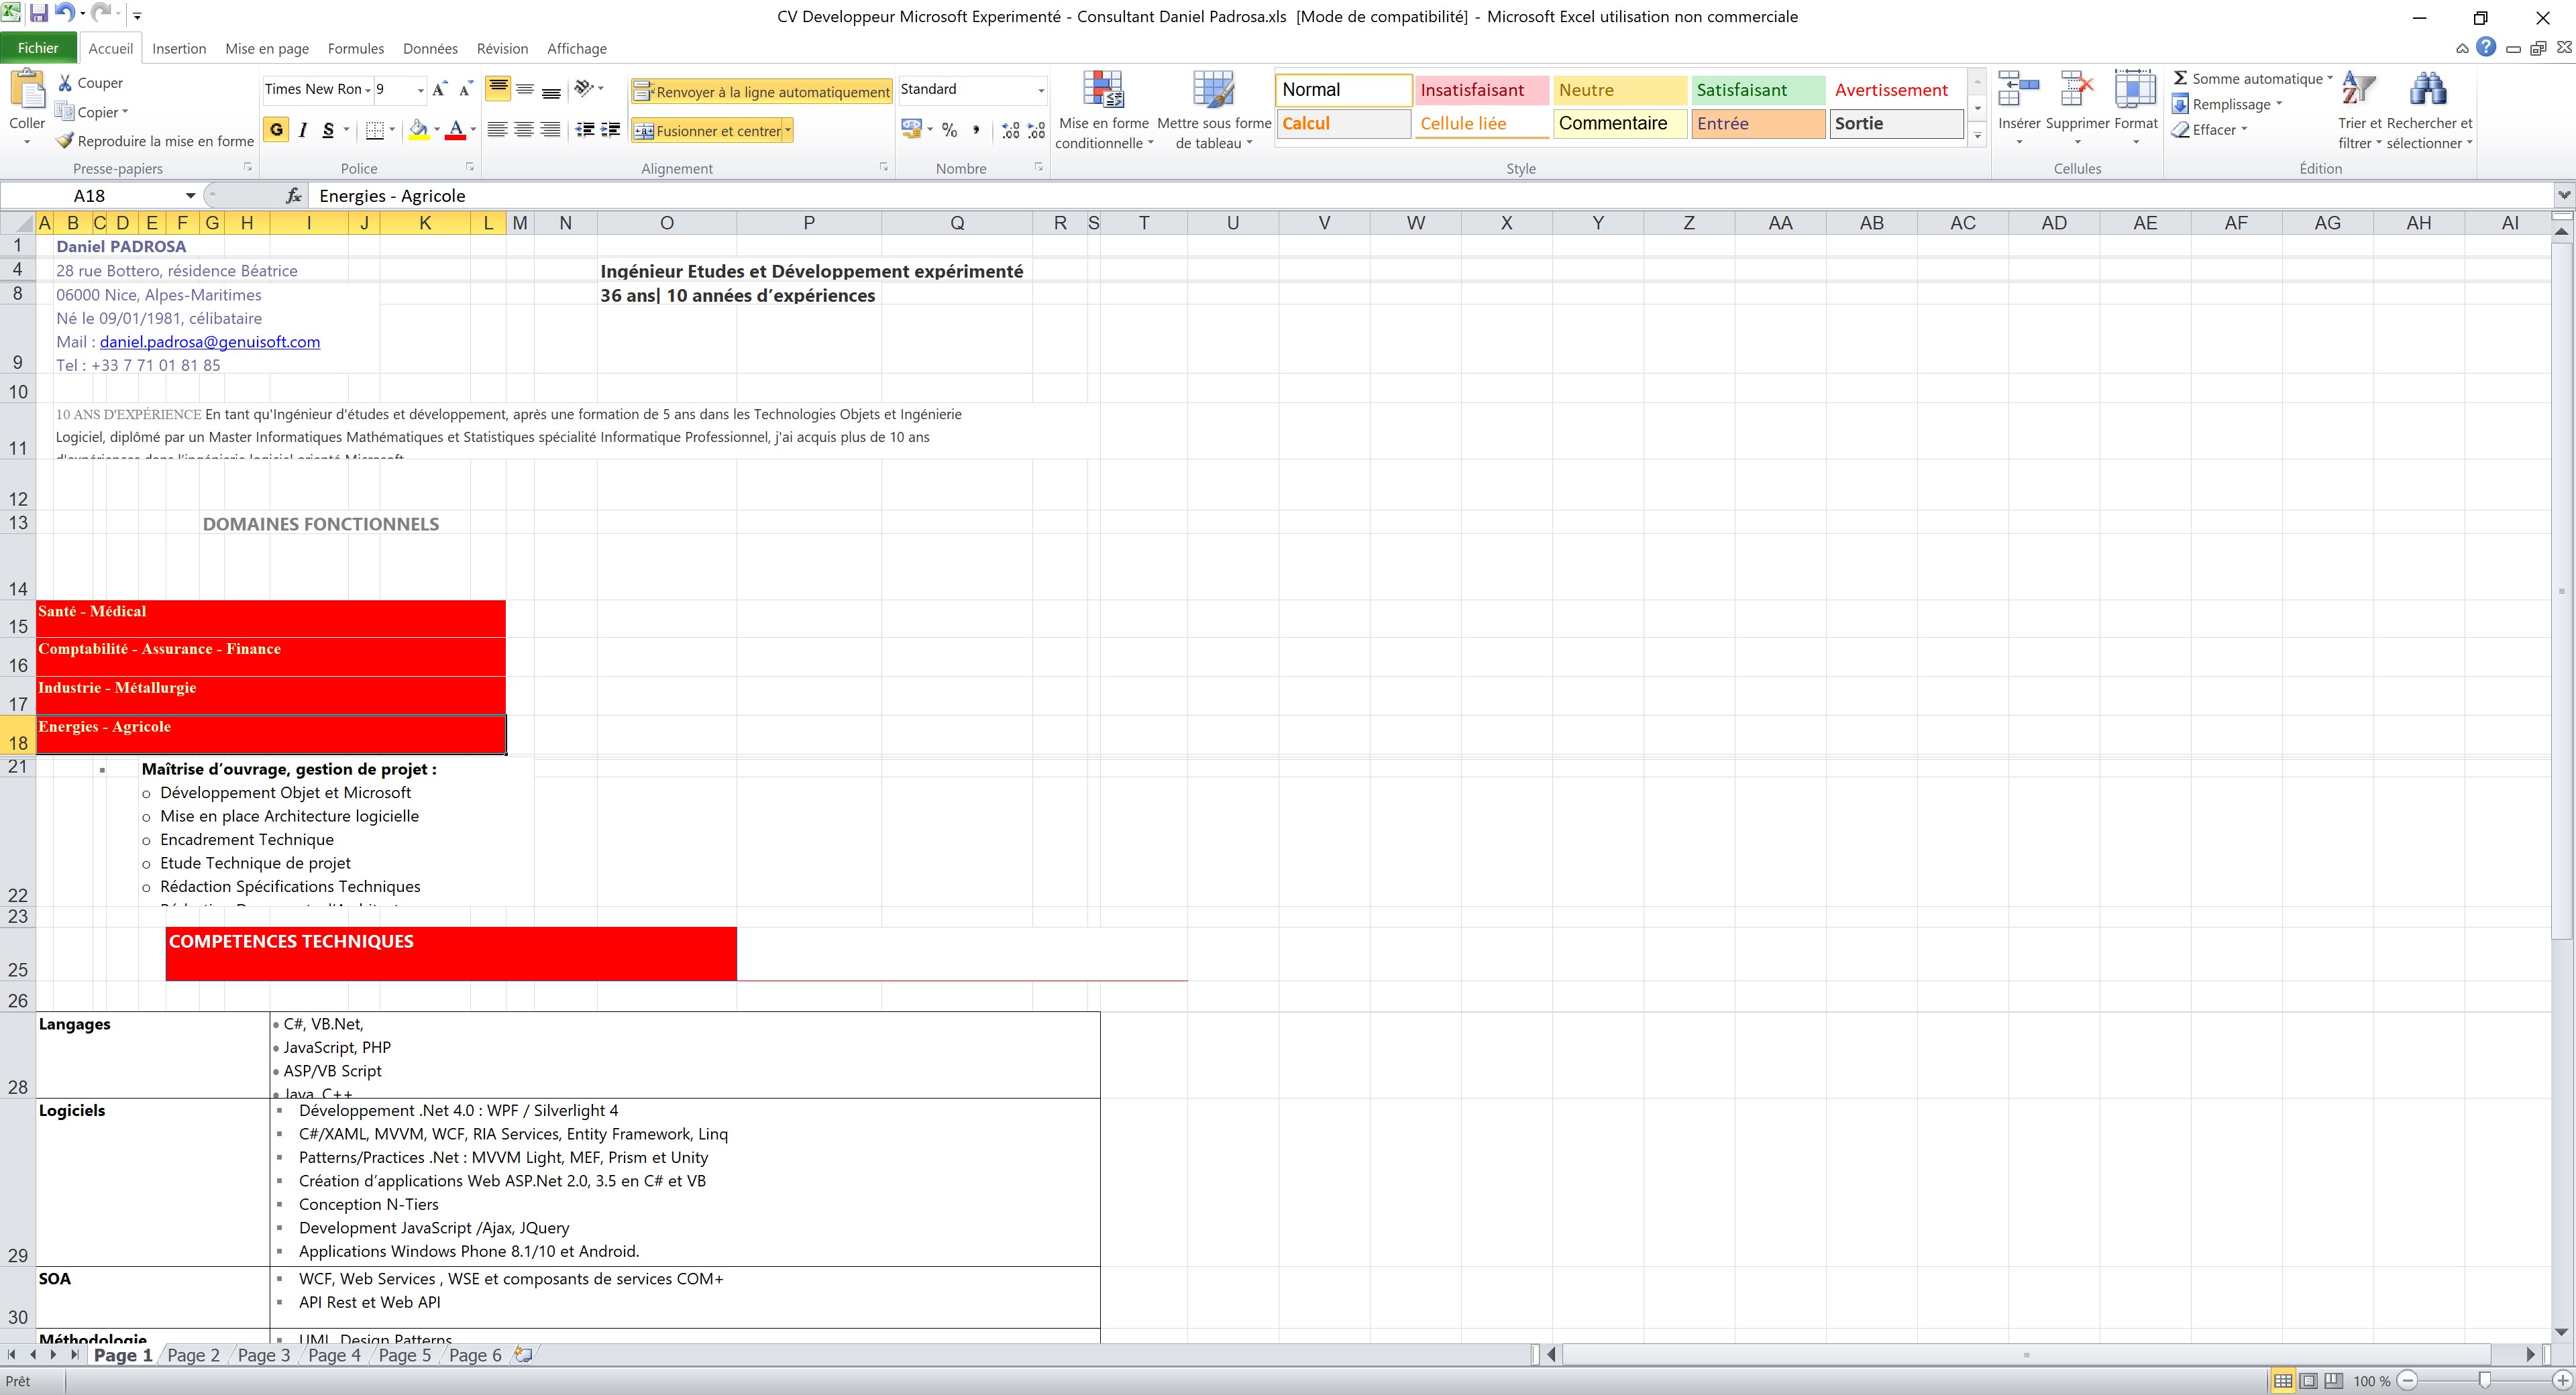Switch to Page 3 sheet tab

[263, 1355]
